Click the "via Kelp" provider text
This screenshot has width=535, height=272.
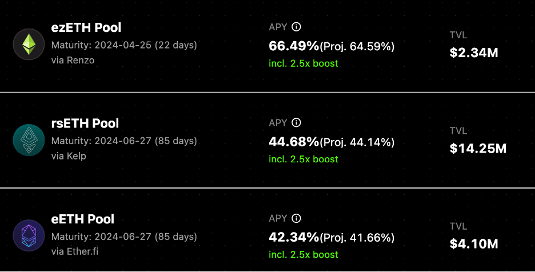point(69,155)
